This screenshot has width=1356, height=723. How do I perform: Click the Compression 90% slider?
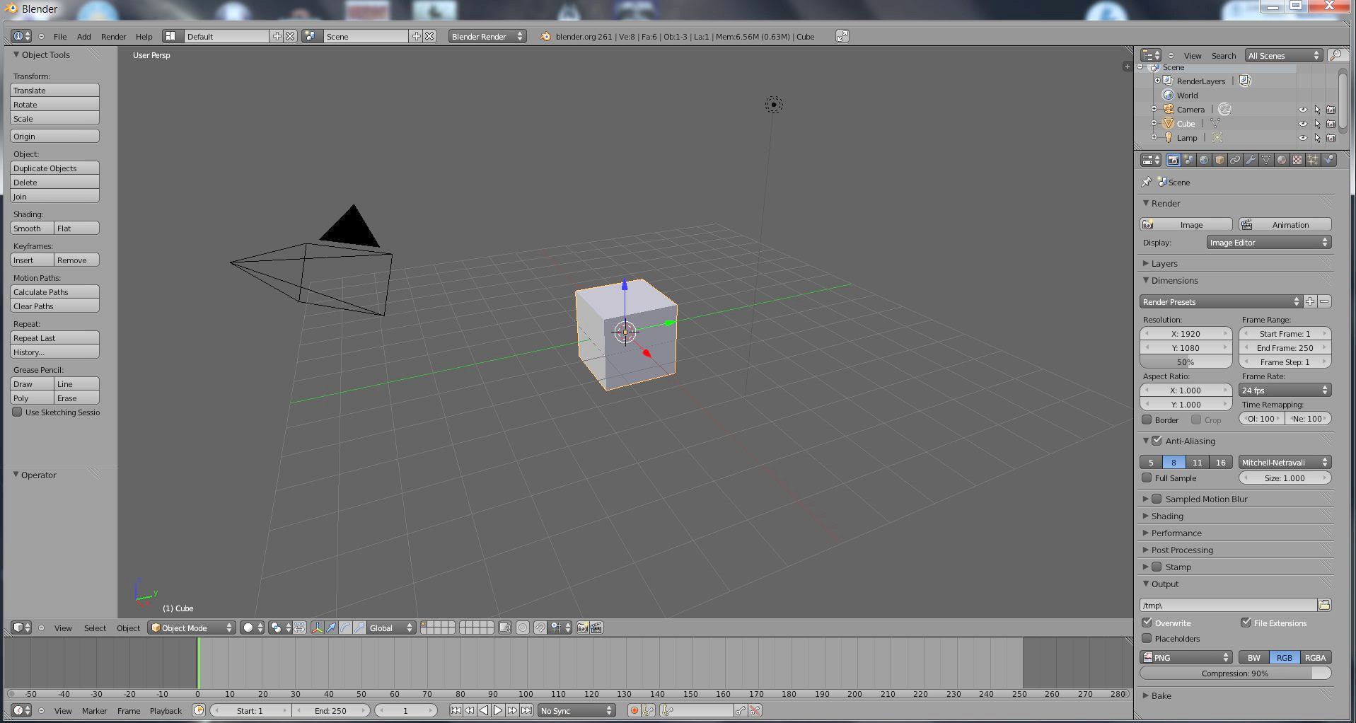point(1234,673)
